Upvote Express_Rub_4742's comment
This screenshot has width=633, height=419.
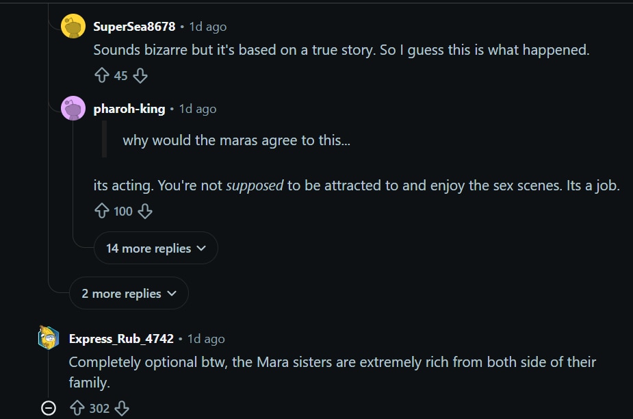(x=77, y=408)
